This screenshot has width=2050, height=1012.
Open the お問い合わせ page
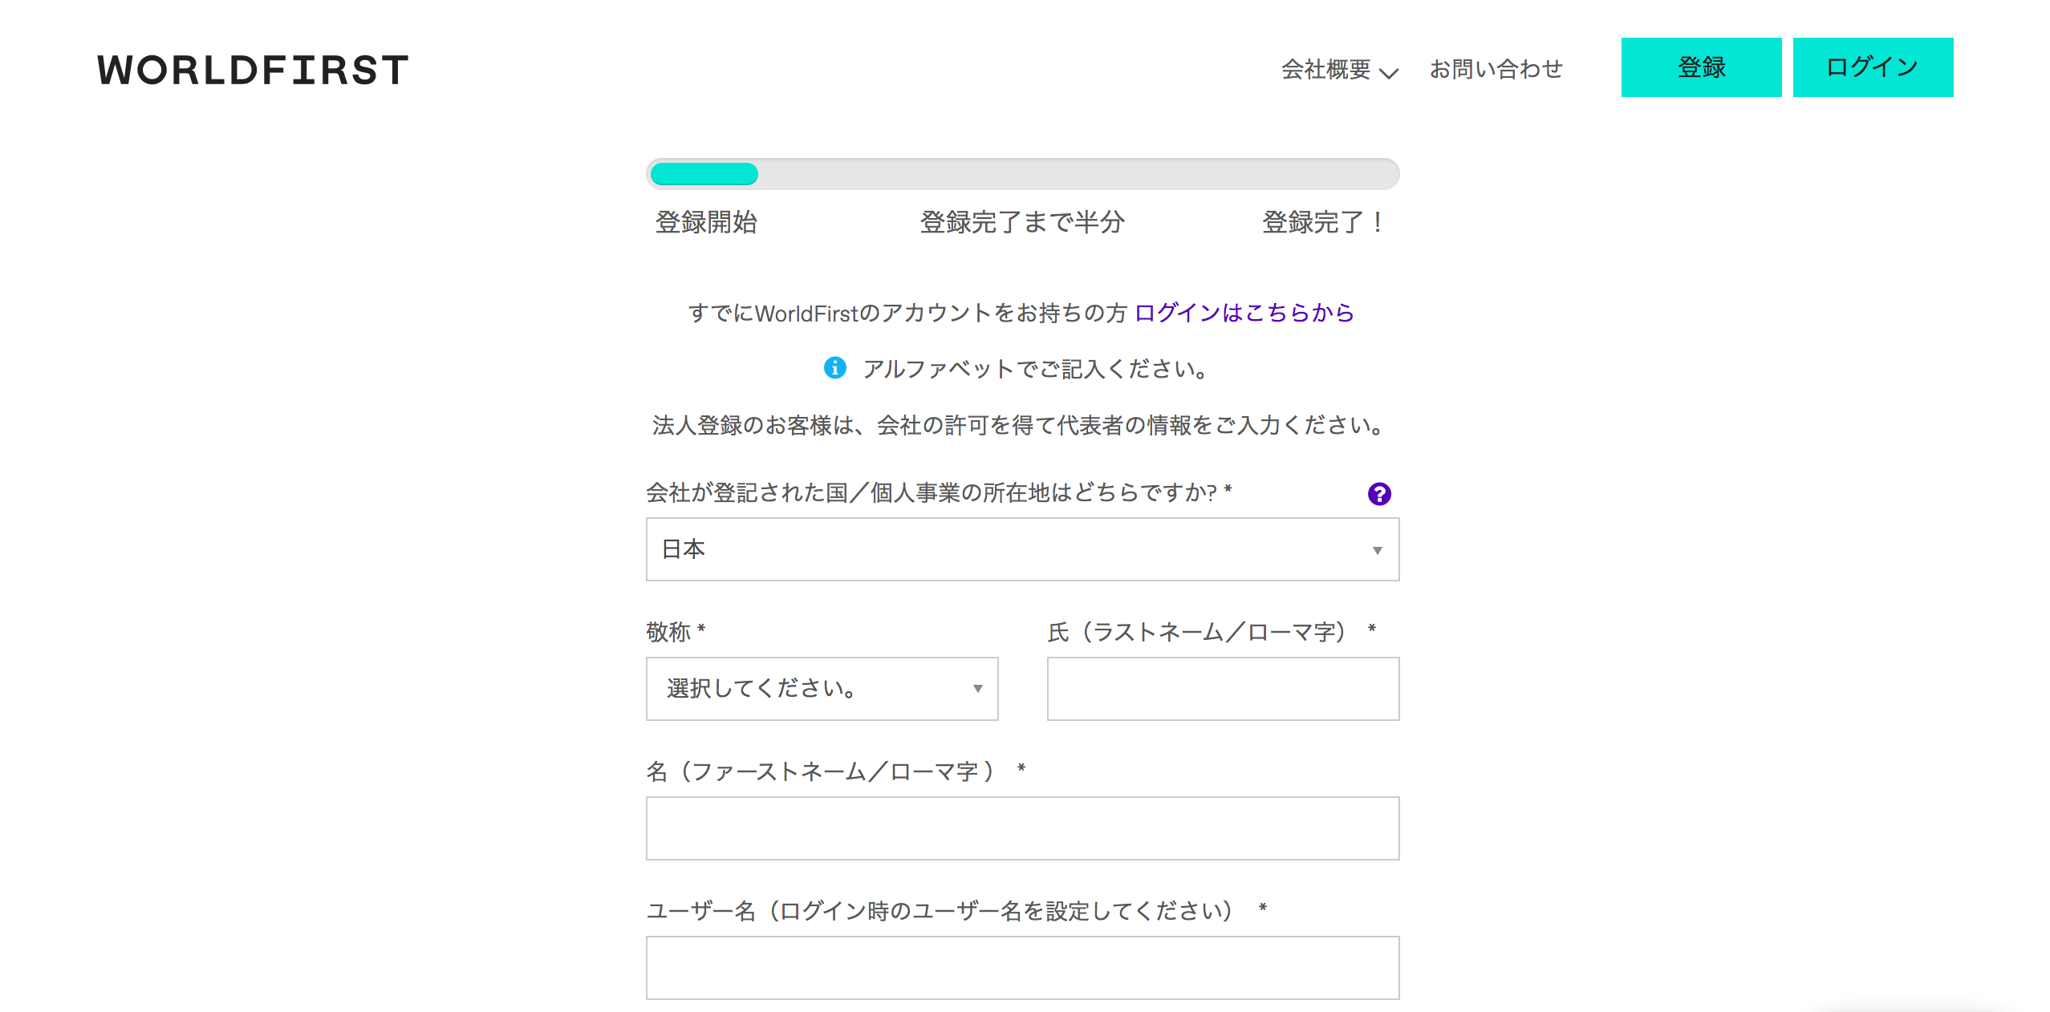[1496, 70]
